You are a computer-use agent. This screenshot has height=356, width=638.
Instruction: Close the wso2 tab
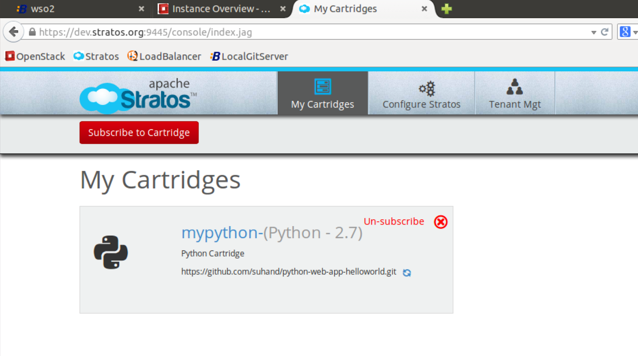coord(141,9)
